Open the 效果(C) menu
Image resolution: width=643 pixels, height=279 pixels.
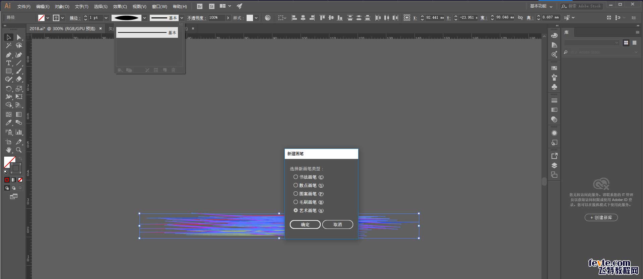click(120, 6)
